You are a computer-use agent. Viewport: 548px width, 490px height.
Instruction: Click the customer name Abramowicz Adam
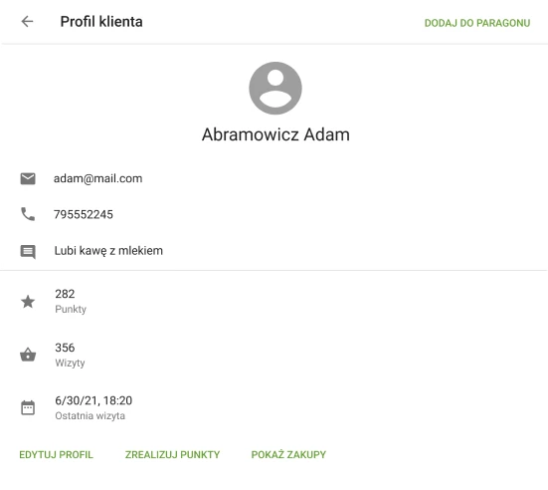[x=275, y=134]
